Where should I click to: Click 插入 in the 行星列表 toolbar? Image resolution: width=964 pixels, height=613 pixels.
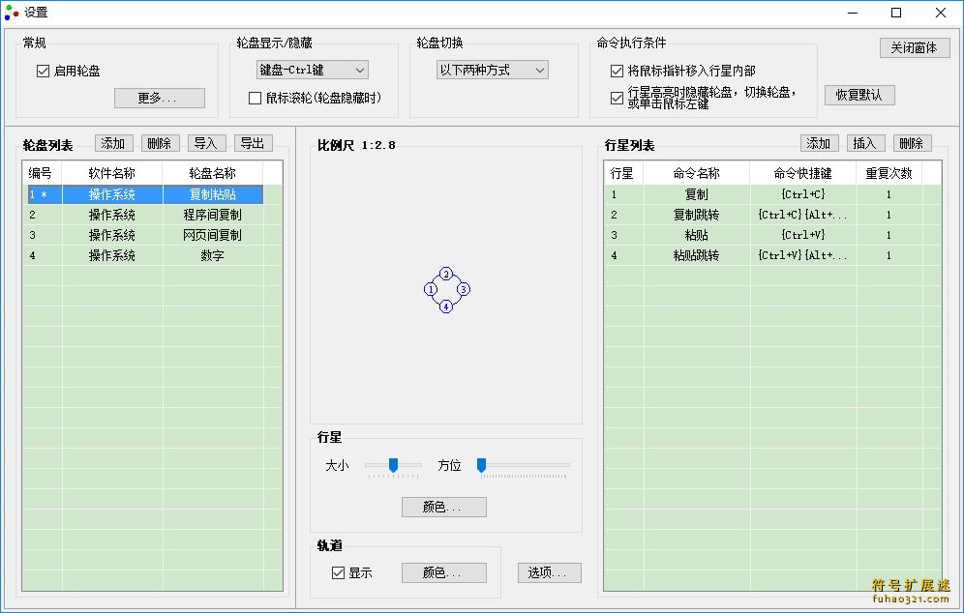(x=864, y=142)
